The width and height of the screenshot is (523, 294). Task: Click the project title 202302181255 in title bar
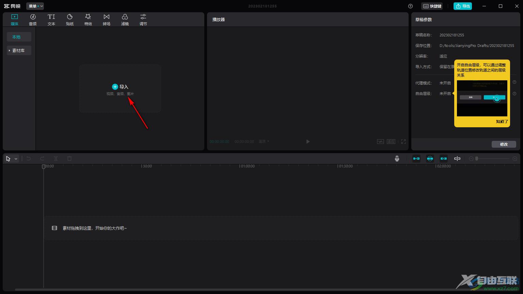[x=262, y=6]
